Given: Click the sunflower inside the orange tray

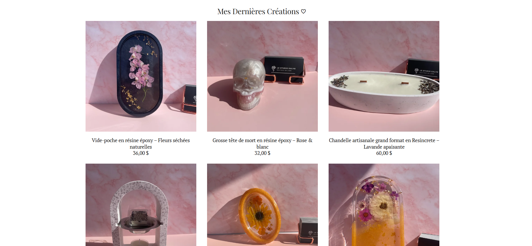Looking at the screenshot, I should tap(258, 214).
